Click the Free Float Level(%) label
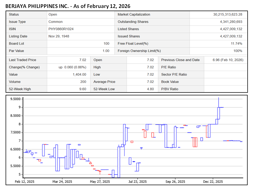The image size is (254, 191). coord(133,44)
